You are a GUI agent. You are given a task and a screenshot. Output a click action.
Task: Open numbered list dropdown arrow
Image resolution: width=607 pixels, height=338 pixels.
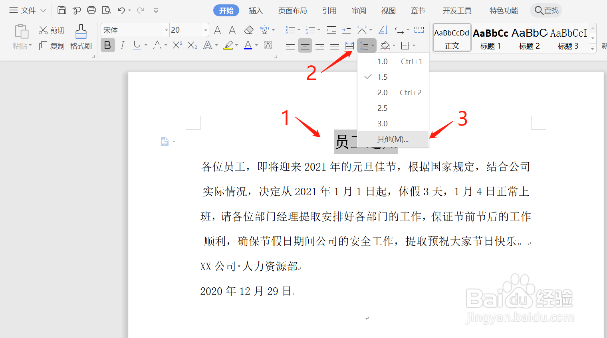click(x=319, y=30)
